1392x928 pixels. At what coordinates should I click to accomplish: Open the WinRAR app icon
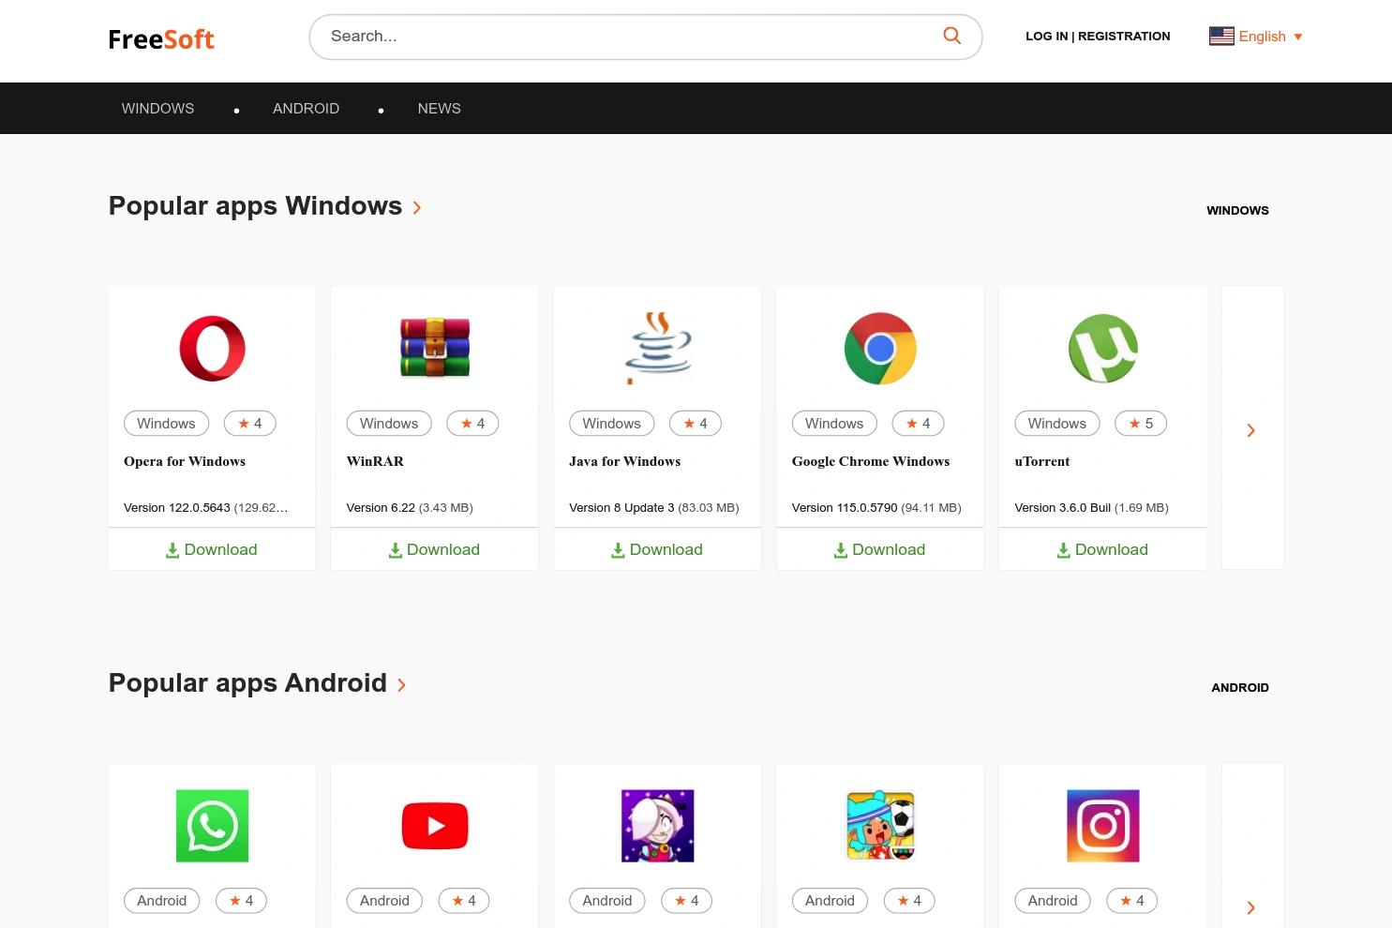pos(435,348)
